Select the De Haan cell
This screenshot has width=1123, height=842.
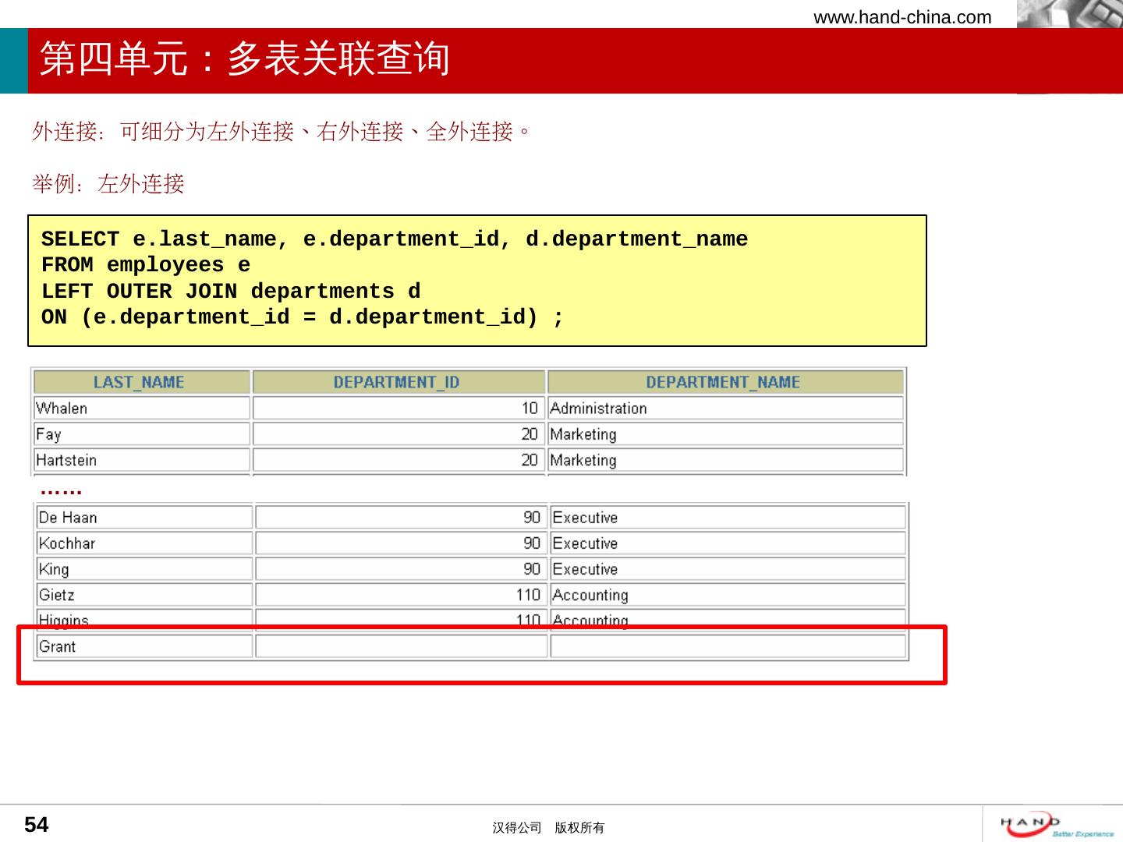coord(144,518)
